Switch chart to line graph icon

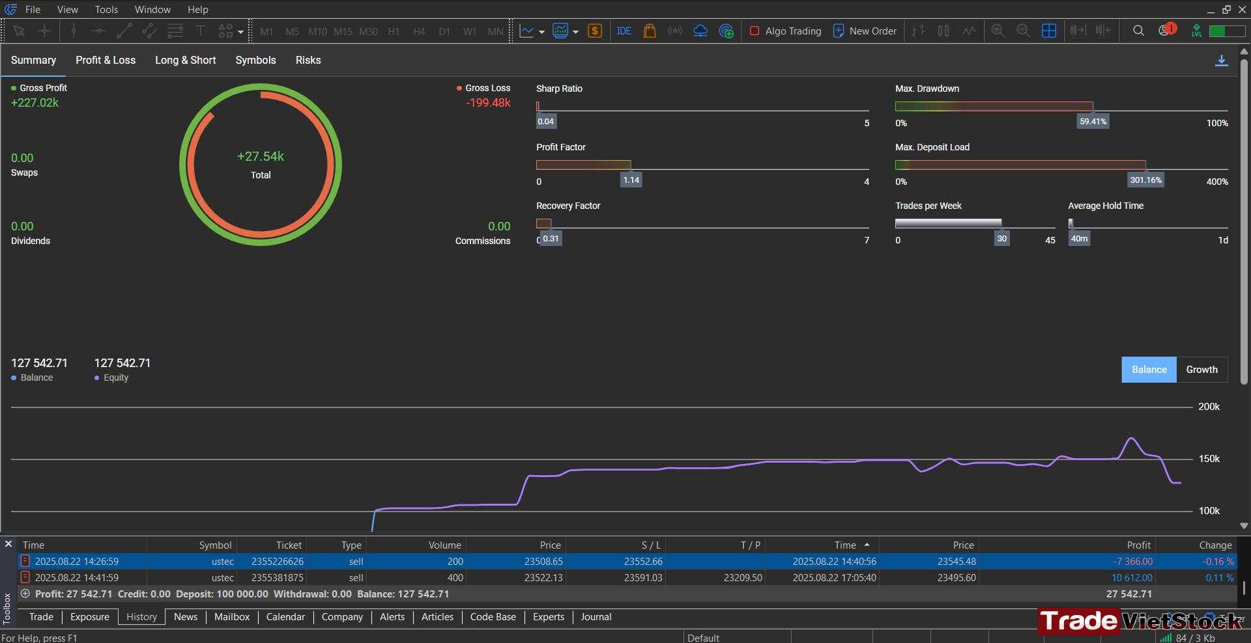coord(969,31)
